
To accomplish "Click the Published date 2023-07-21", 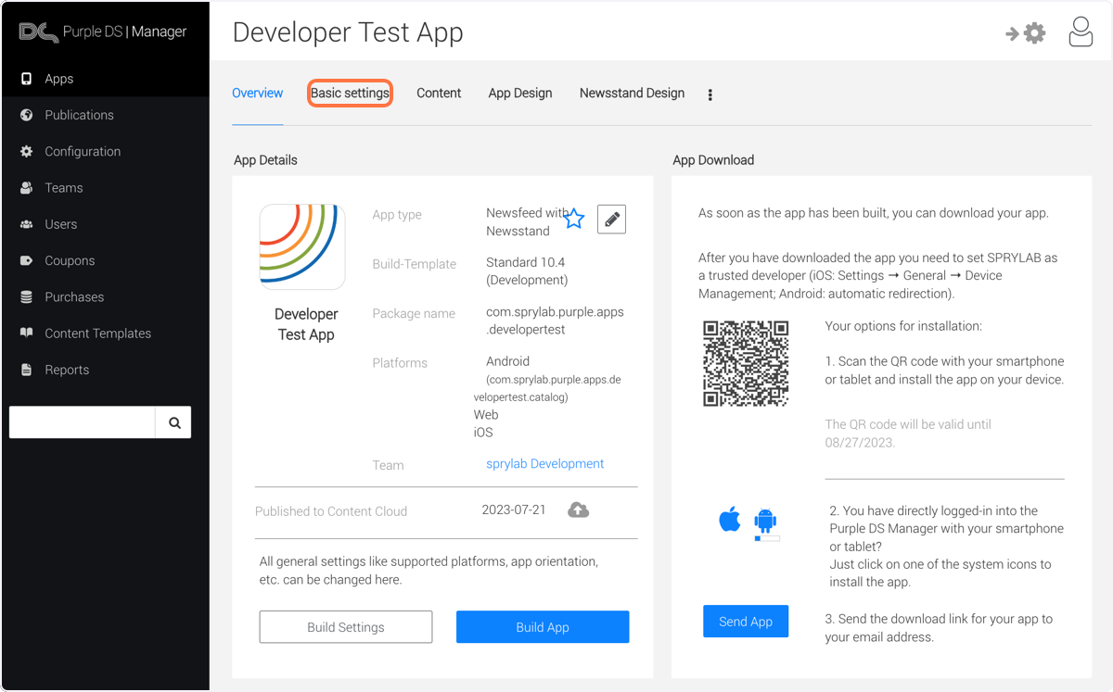I will tap(514, 510).
